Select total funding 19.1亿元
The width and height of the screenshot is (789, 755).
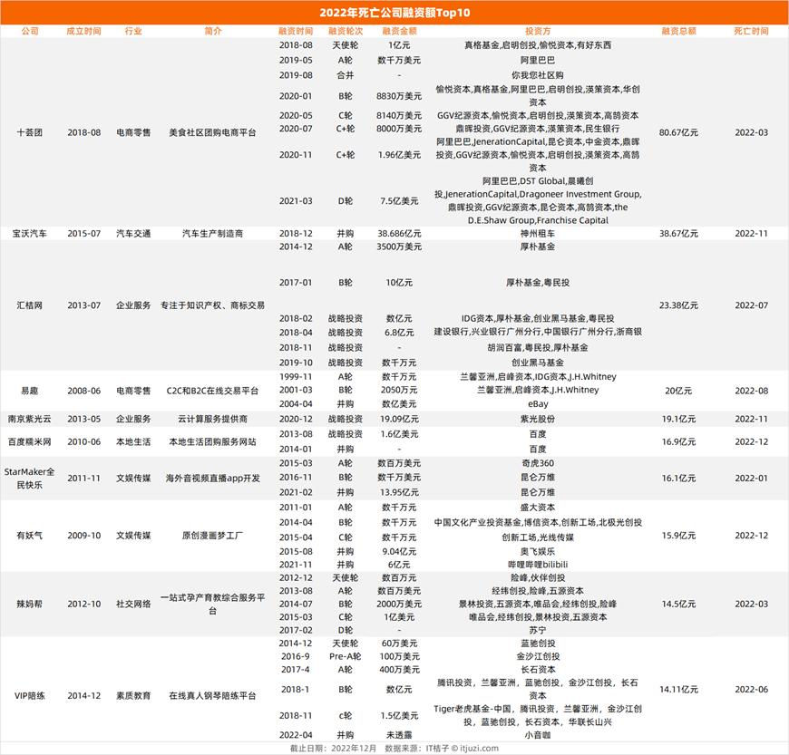pyautogui.click(x=678, y=419)
